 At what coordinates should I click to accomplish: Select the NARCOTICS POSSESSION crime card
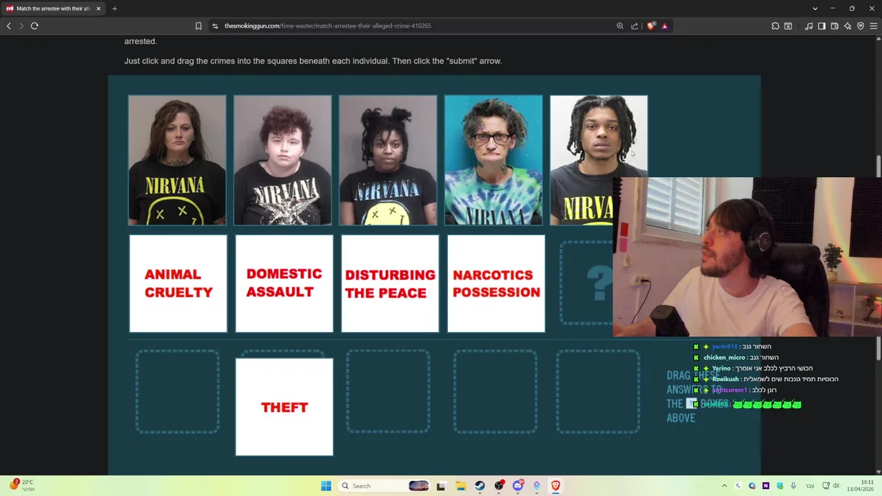pyautogui.click(x=496, y=284)
